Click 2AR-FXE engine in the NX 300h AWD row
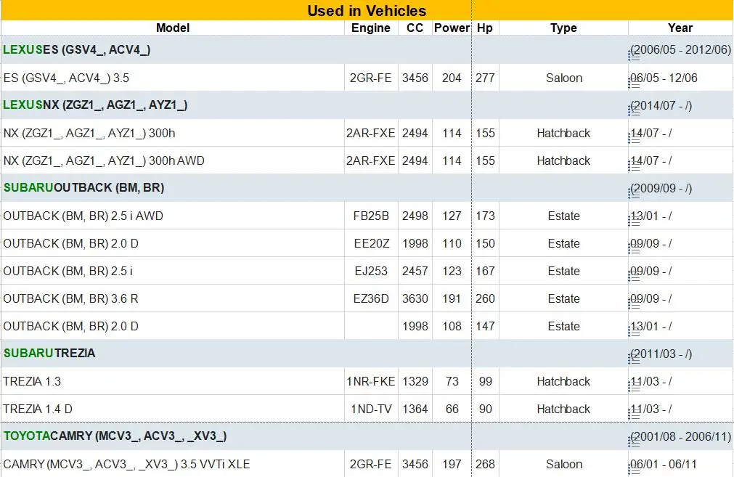 [x=371, y=160]
